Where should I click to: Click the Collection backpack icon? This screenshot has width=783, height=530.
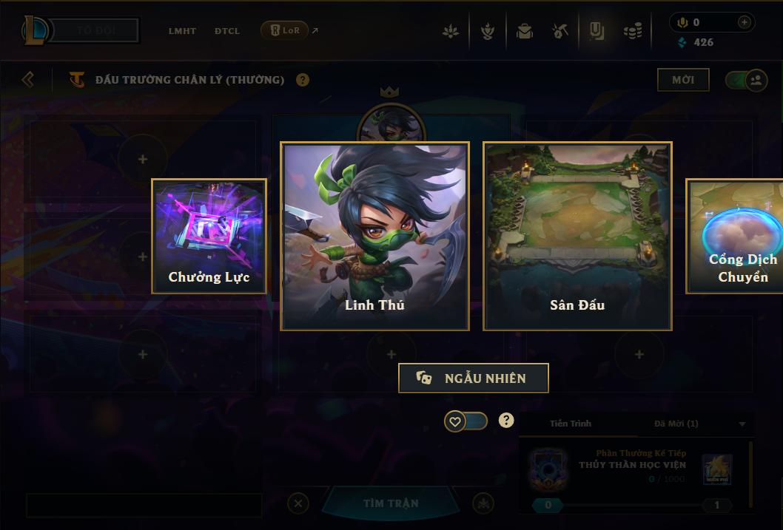pyautogui.click(x=524, y=31)
